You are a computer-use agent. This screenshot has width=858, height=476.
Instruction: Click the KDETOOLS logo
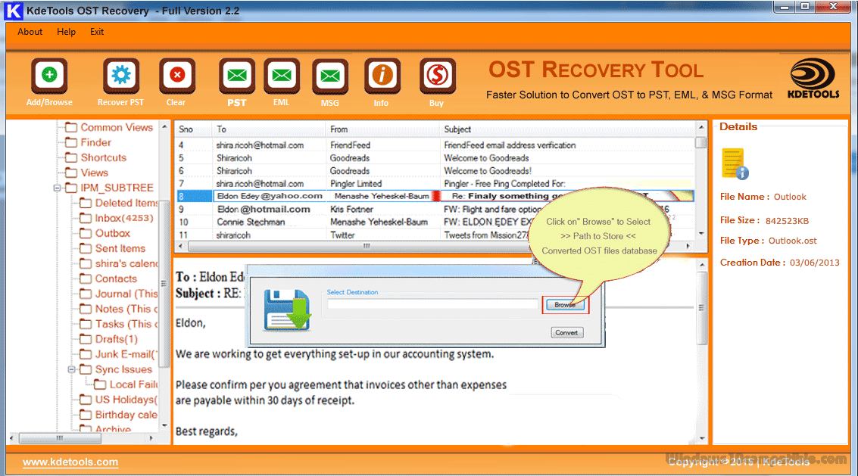813,79
